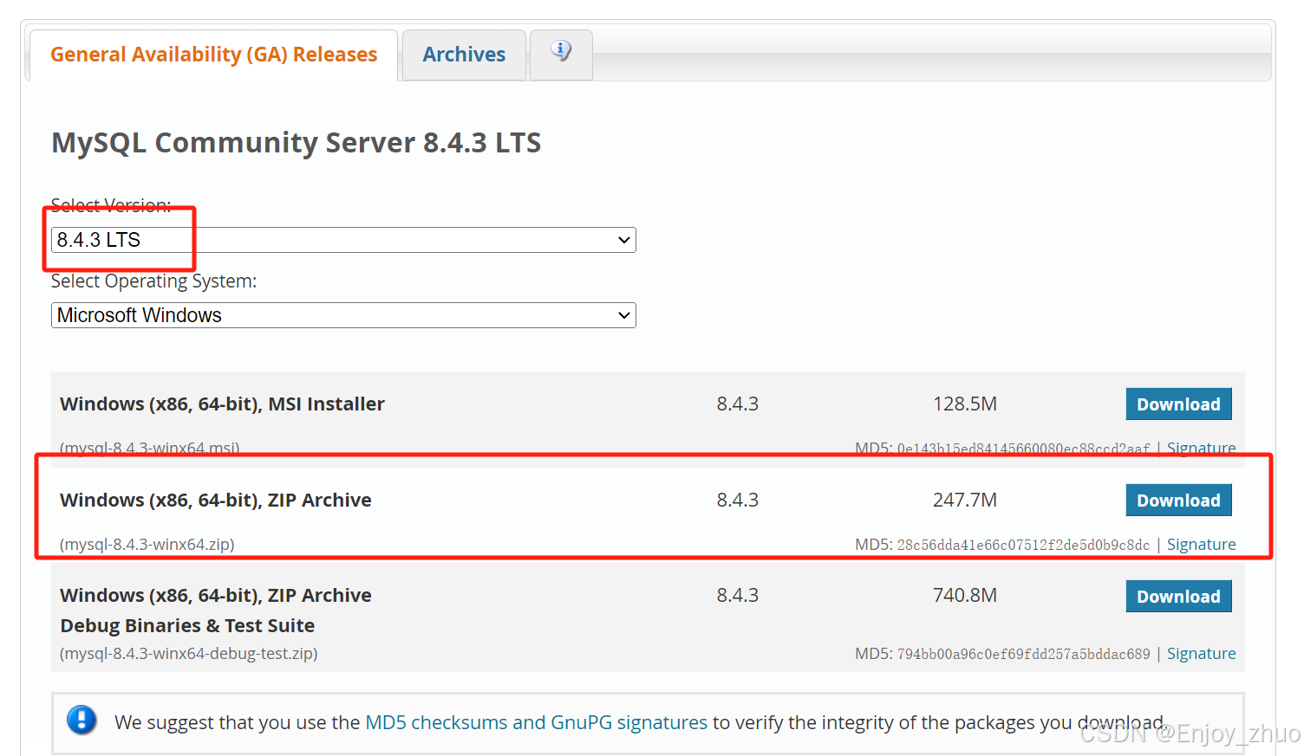
Task: Click the 247.7M size value
Action: click(964, 500)
